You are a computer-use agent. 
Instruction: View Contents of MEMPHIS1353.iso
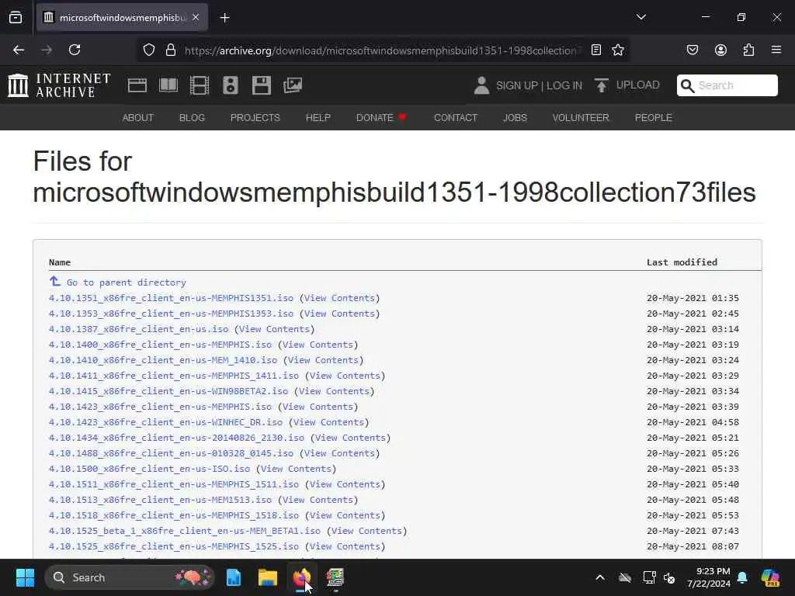(340, 314)
